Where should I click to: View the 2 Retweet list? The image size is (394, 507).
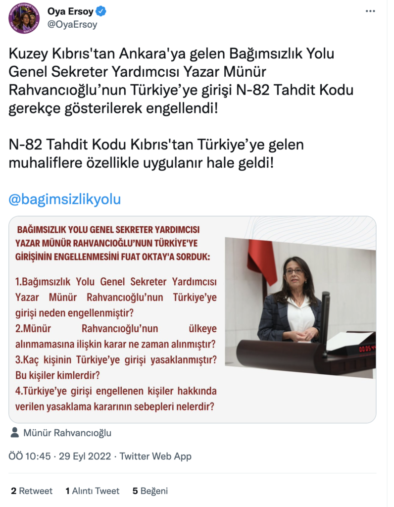click(x=31, y=491)
